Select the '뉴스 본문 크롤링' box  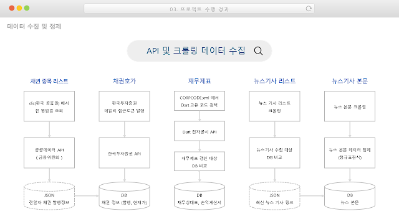(350, 106)
